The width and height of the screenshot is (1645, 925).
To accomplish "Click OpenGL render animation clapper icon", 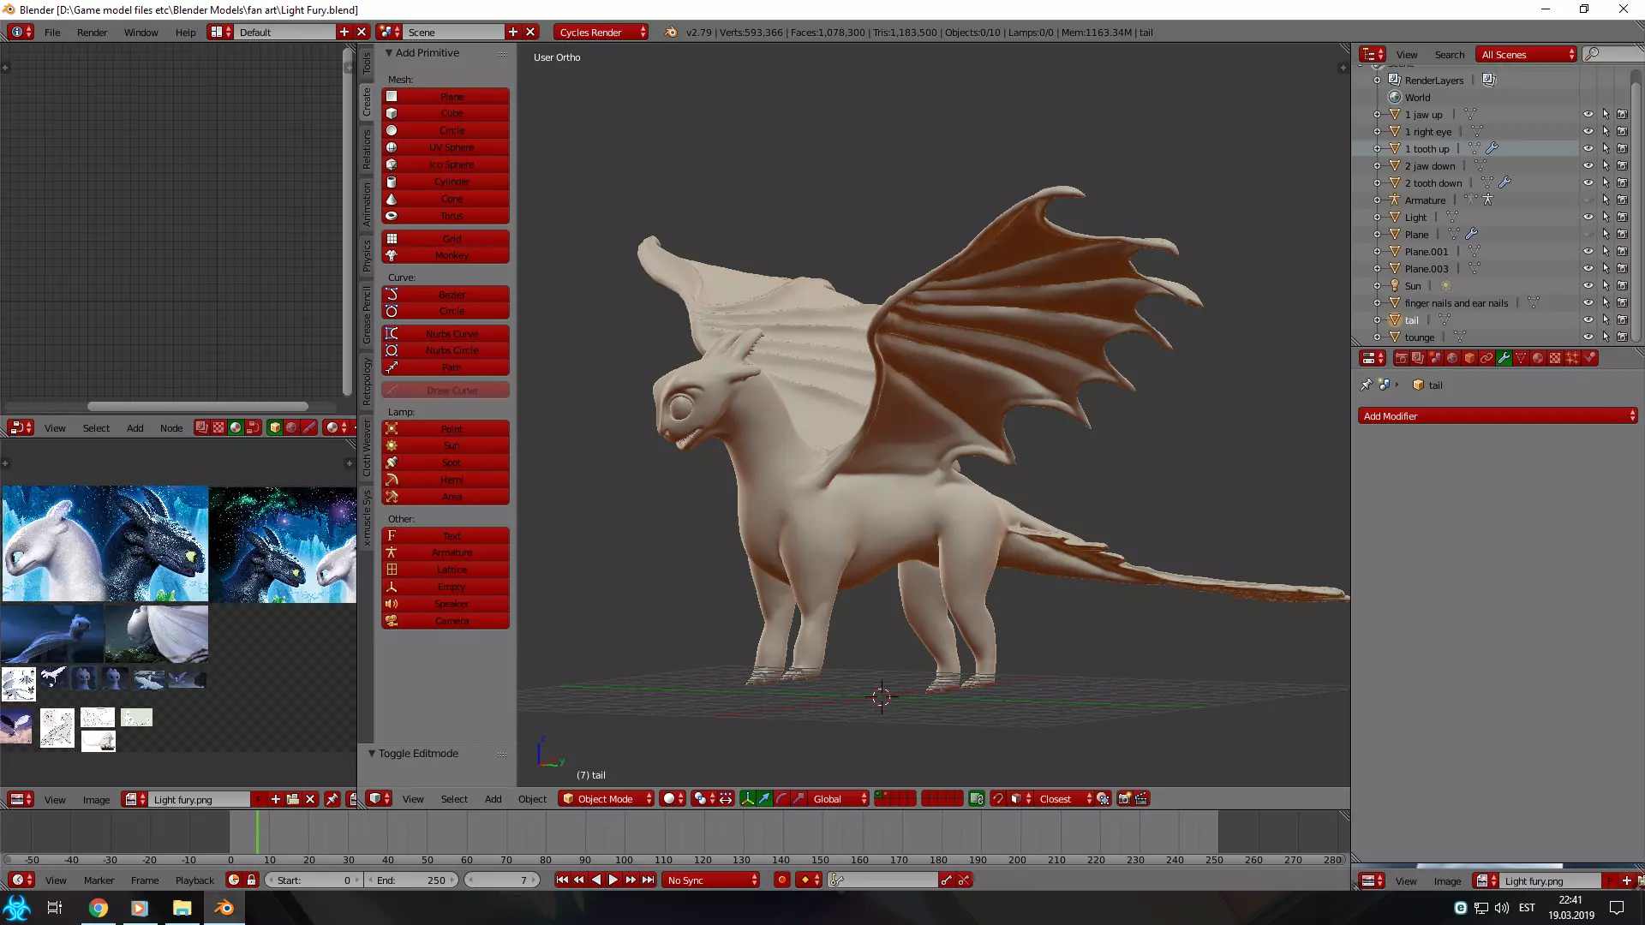I will tap(1141, 798).
